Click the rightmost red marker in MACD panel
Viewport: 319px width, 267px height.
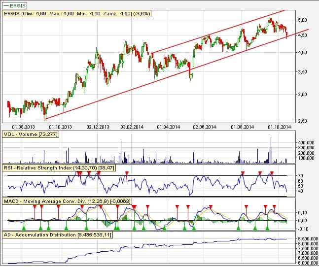(x=275, y=207)
